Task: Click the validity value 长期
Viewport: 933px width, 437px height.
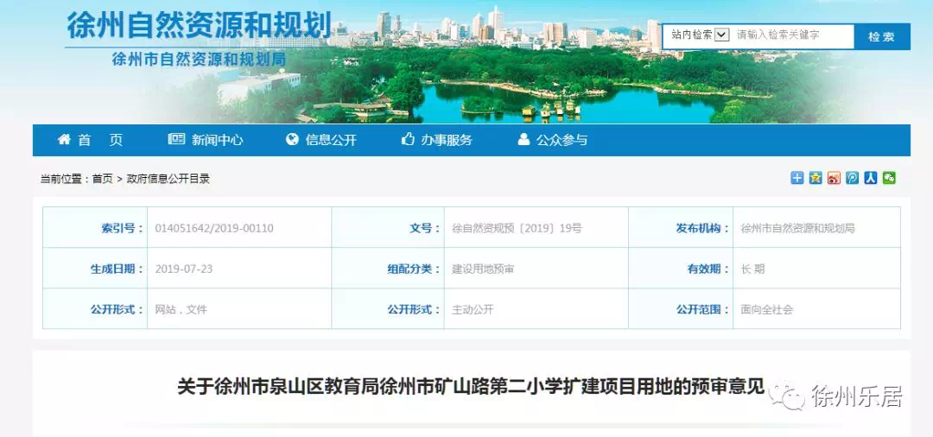Action: 752,269
